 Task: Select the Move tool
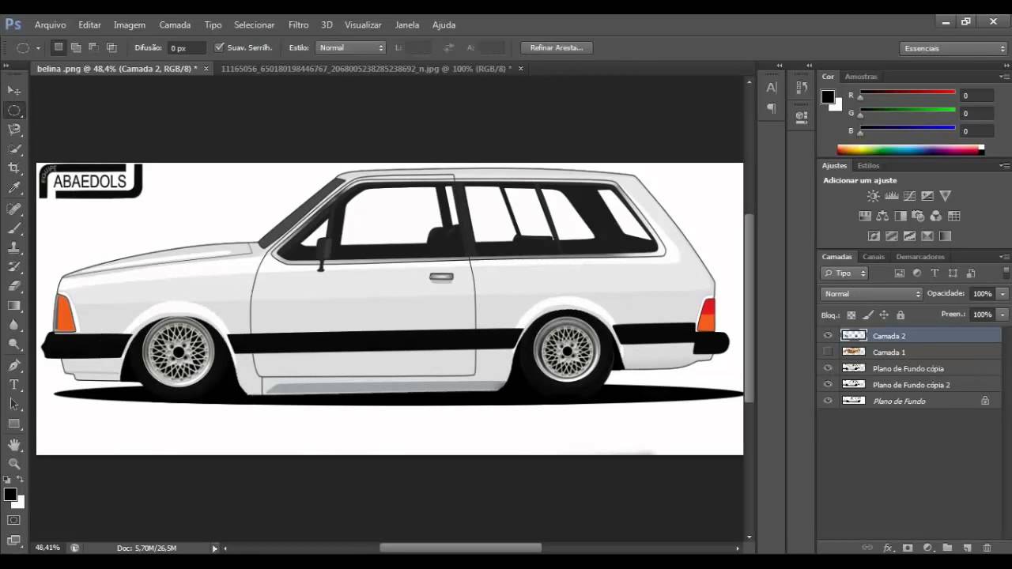click(14, 91)
